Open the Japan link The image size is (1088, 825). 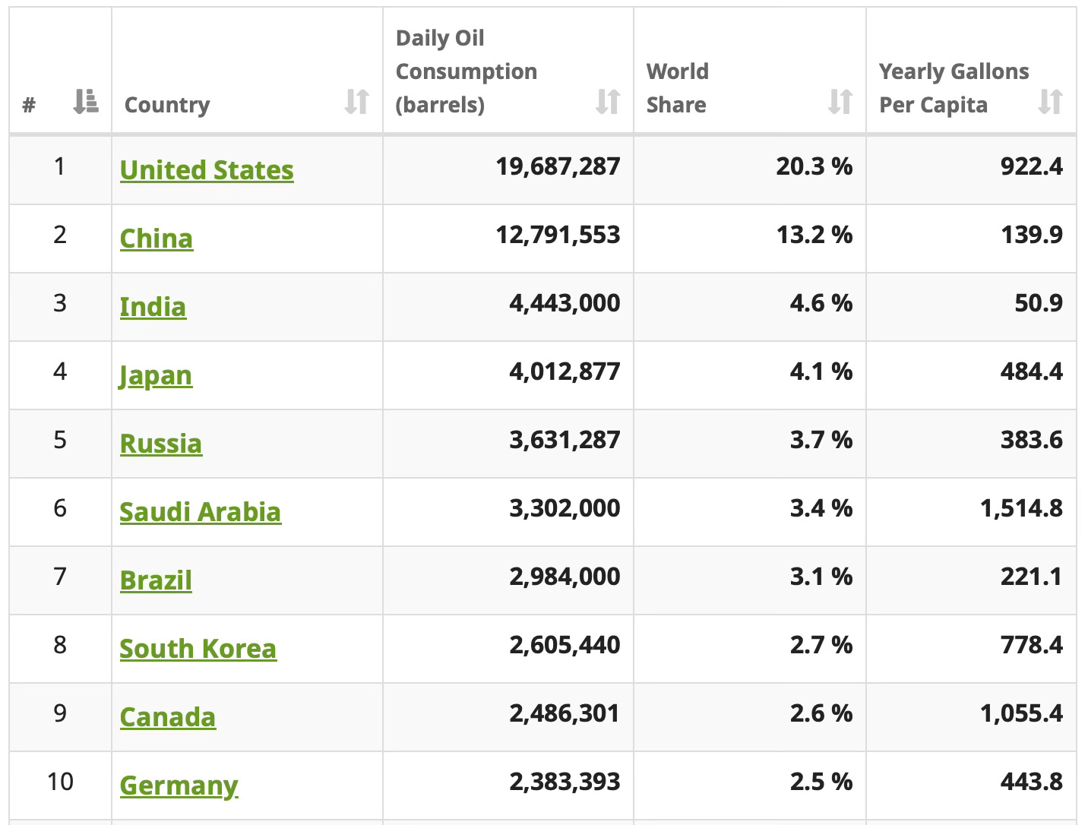point(156,375)
